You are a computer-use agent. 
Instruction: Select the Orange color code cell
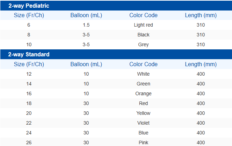click(143, 93)
